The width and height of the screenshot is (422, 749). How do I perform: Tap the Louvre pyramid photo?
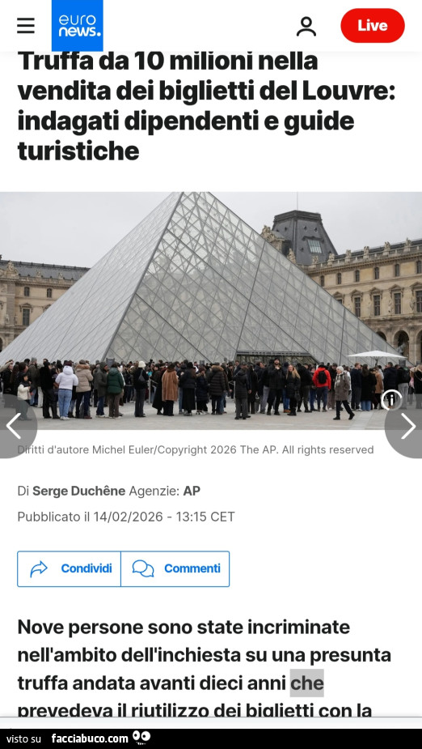click(211, 310)
